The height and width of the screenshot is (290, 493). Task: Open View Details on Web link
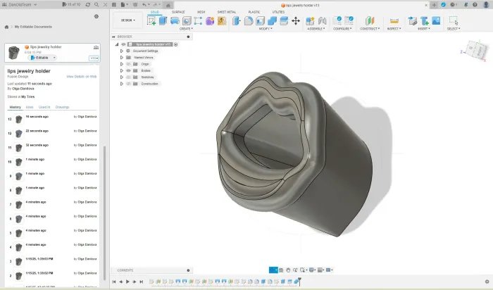82,77
